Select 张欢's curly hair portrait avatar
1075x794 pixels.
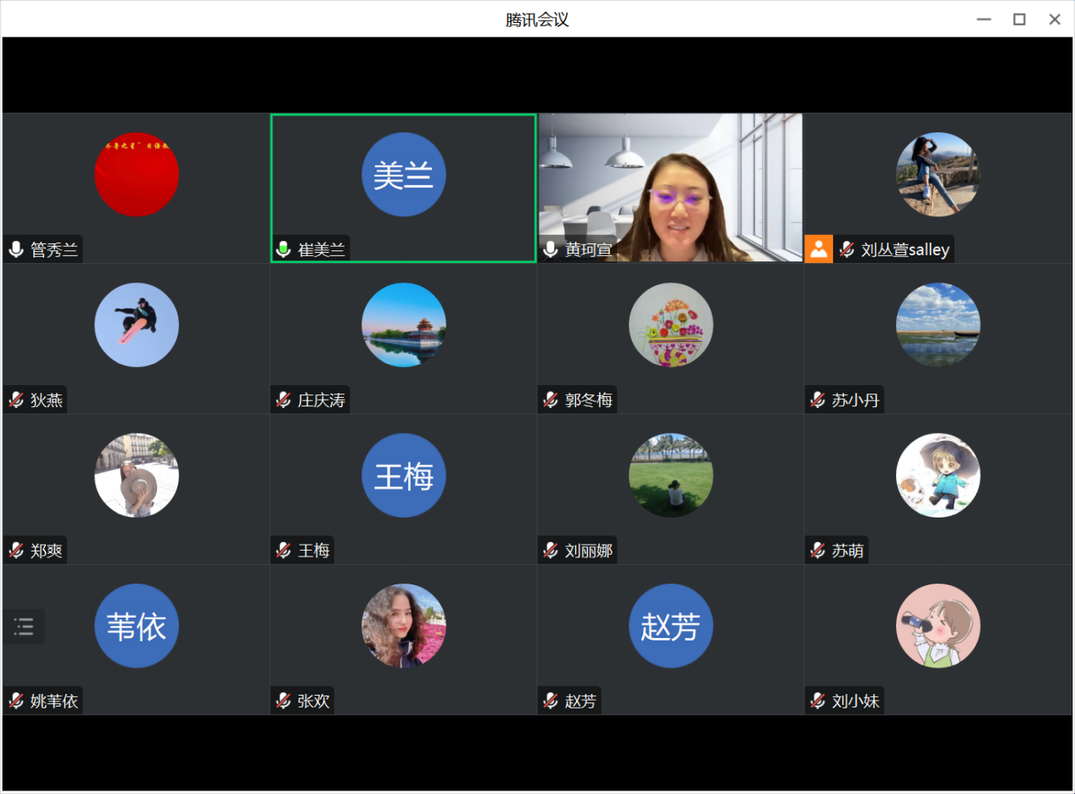click(x=404, y=626)
